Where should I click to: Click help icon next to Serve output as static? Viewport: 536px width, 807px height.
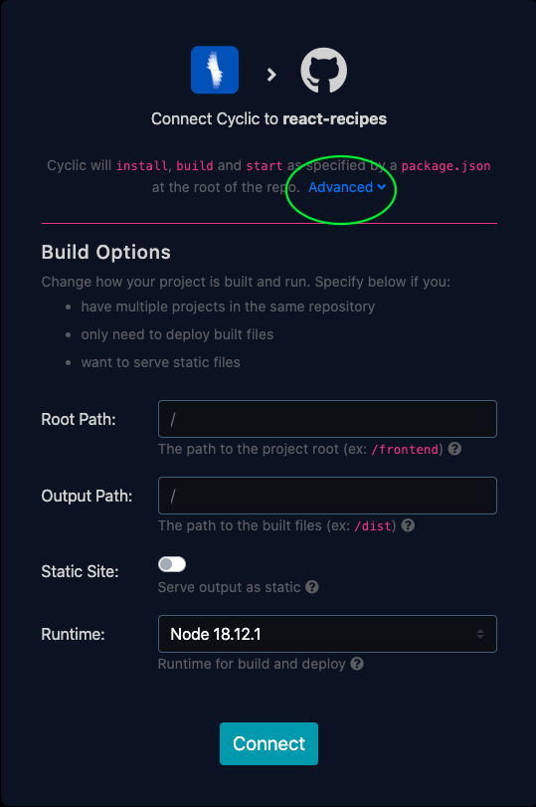click(x=312, y=587)
